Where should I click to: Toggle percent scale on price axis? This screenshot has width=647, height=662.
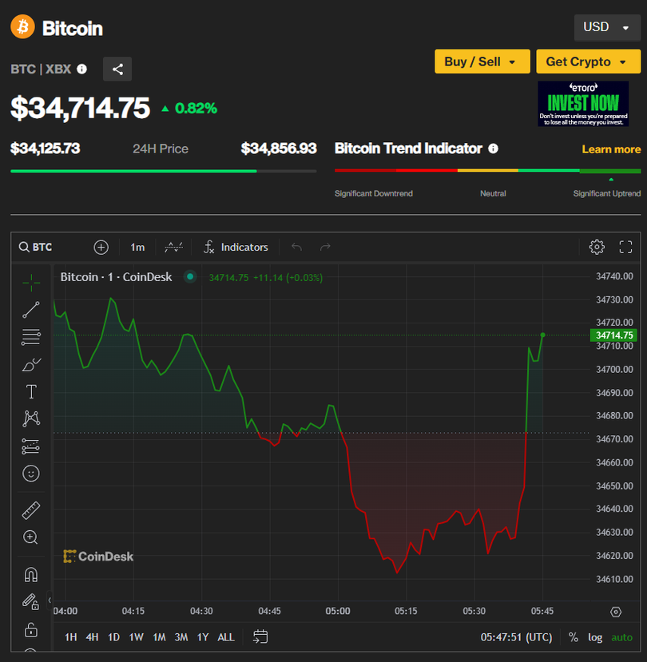point(574,637)
